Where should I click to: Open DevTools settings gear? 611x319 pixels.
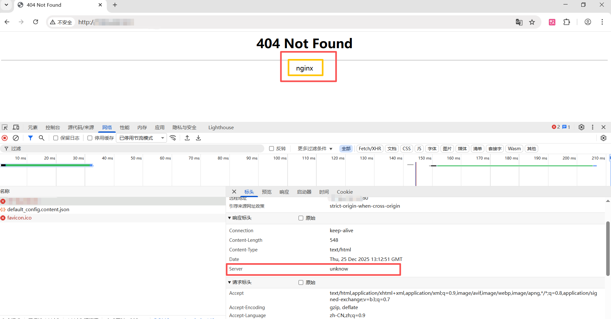click(x=581, y=127)
